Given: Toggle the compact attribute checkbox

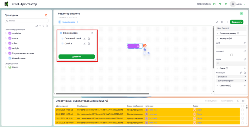Looking at the screenshot, I should coord(231,55).
